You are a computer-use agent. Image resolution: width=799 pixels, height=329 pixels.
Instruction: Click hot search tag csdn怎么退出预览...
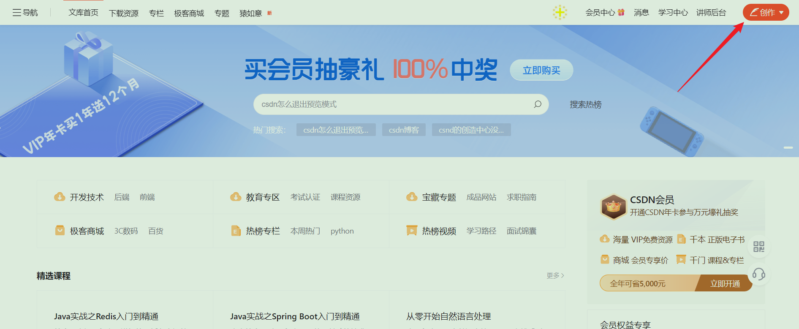(x=336, y=130)
